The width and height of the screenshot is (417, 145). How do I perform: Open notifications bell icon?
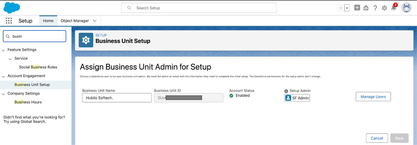pos(394,8)
